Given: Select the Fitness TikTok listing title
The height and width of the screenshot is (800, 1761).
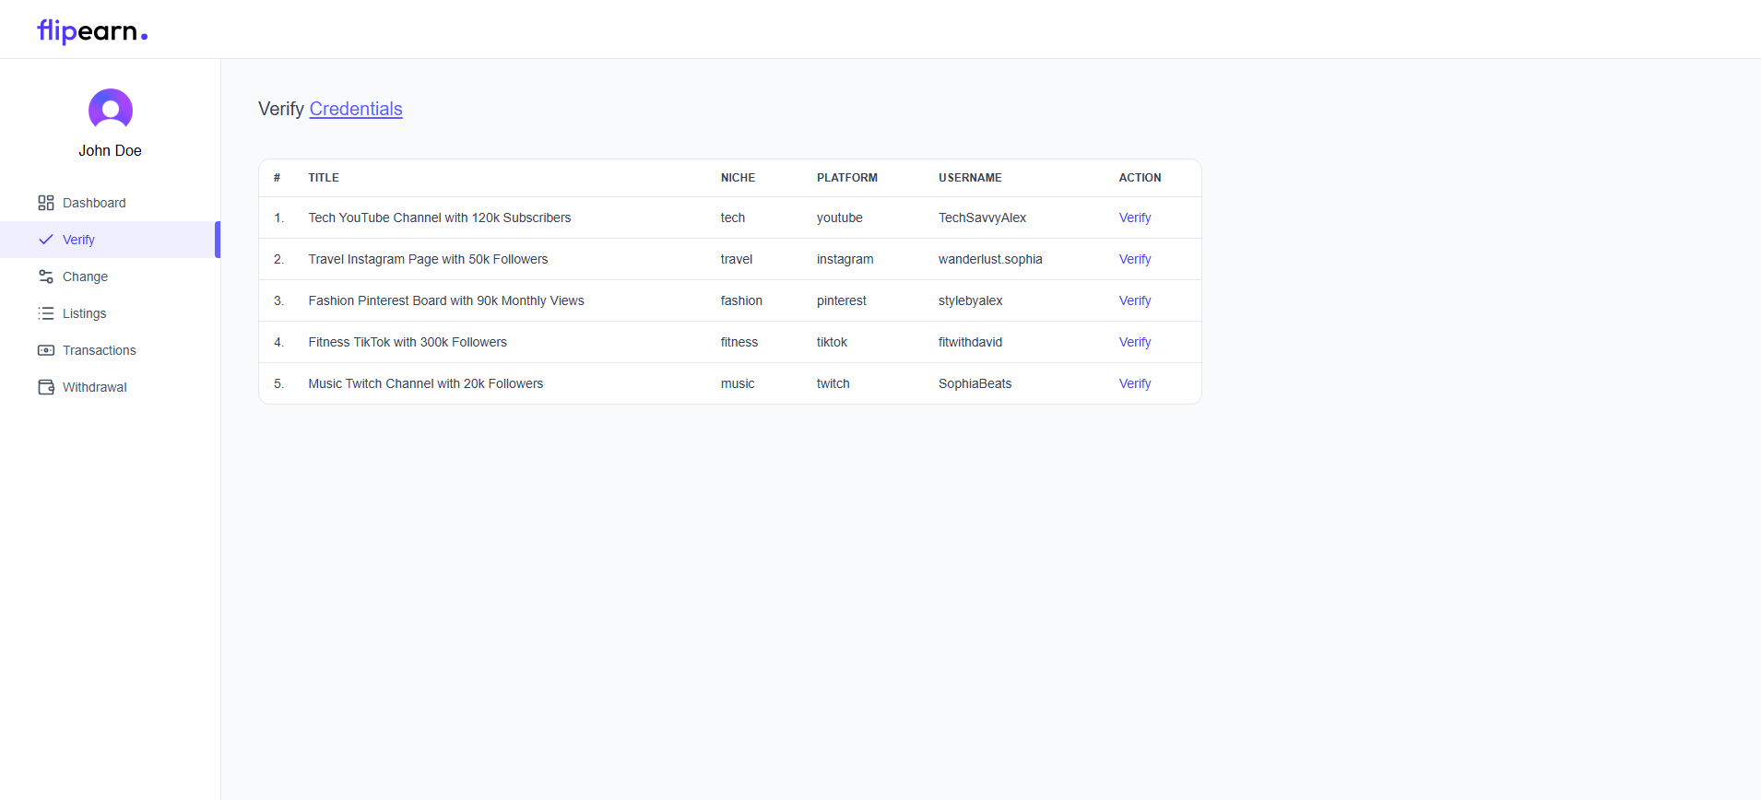Looking at the screenshot, I should coord(408,342).
